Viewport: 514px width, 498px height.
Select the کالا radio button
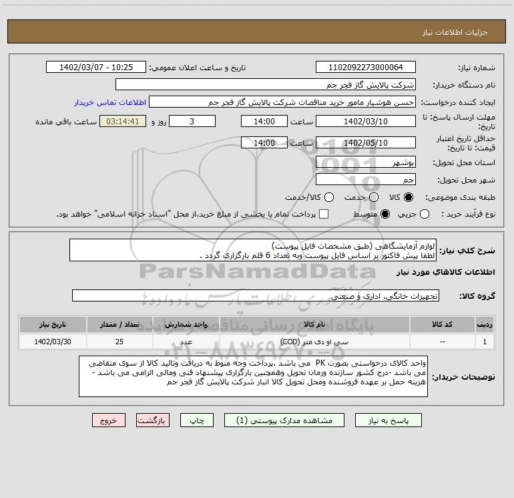coord(409,197)
